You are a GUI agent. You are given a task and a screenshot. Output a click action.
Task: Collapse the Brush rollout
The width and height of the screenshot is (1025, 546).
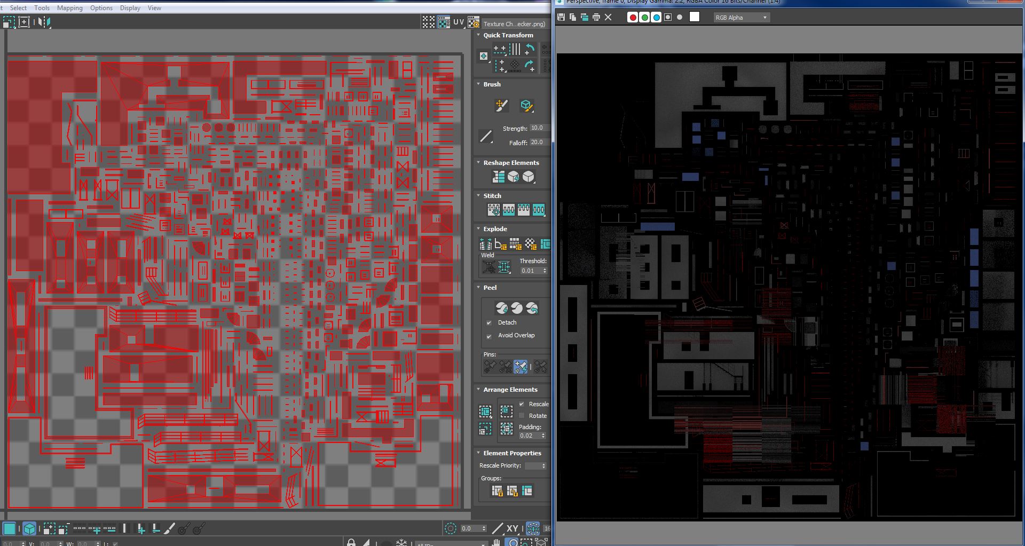478,84
